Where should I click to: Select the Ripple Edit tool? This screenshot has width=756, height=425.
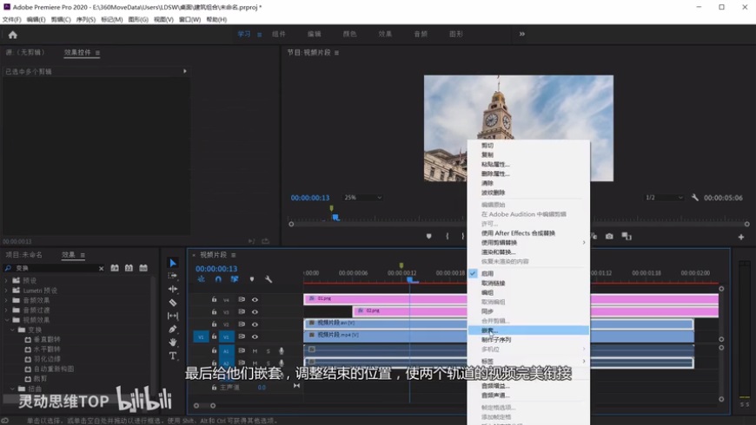(173, 289)
